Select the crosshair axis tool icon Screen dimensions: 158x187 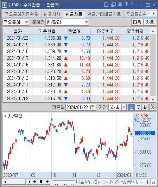pyautogui.click(x=100, y=182)
